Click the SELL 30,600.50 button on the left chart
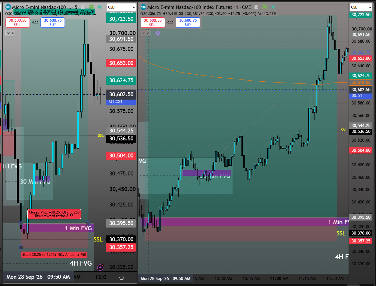Image resolution: width=376 pixels, height=286 pixels. pyautogui.click(x=17, y=23)
